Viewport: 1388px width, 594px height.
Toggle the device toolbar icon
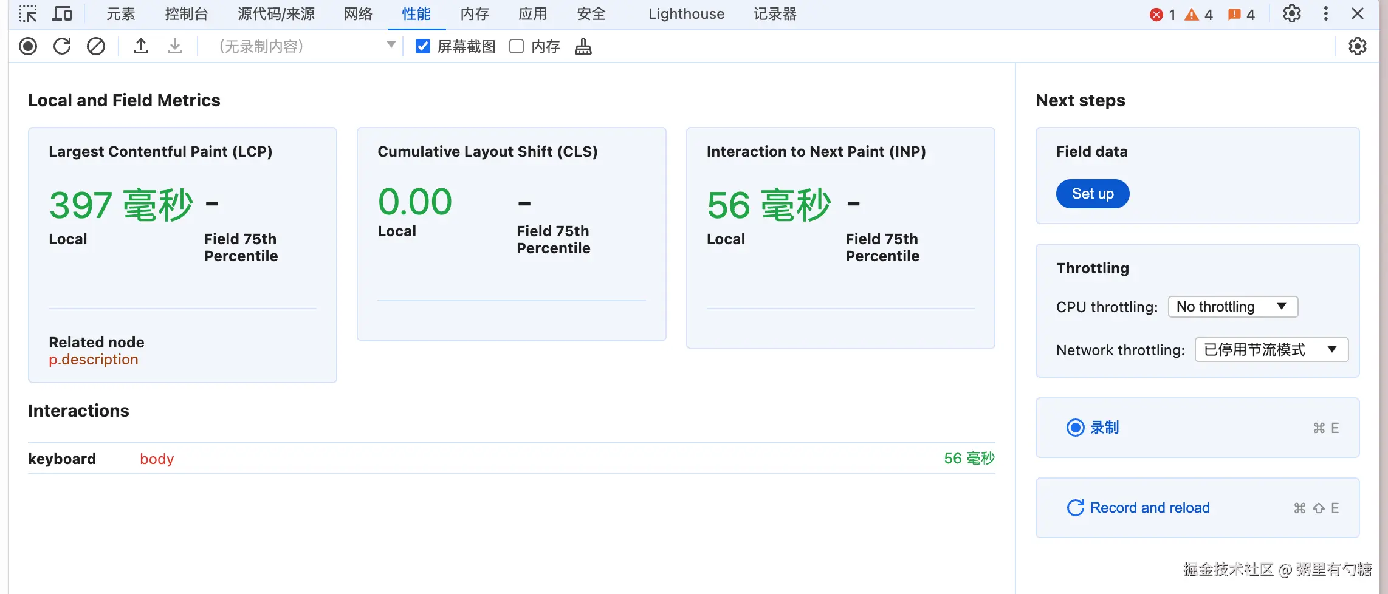click(62, 14)
